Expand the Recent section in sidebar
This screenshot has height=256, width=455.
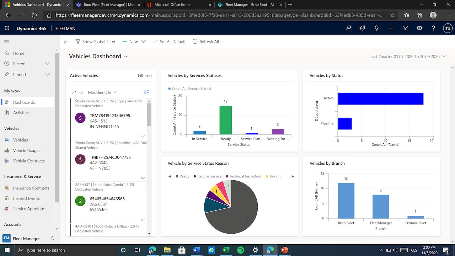pos(48,64)
